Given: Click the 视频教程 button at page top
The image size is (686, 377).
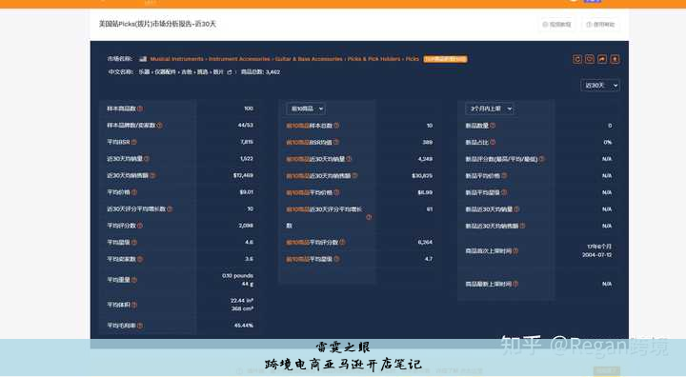Looking at the screenshot, I should coord(556,25).
